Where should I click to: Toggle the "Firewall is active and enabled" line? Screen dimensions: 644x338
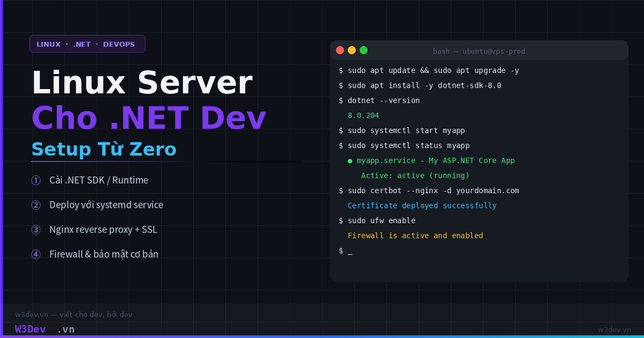click(416, 236)
